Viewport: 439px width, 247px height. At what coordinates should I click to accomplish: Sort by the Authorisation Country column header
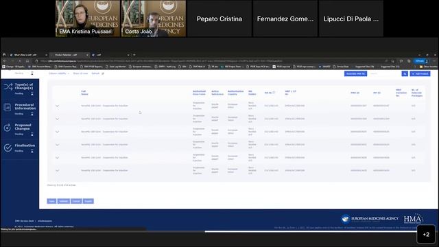tap(235, 93)
